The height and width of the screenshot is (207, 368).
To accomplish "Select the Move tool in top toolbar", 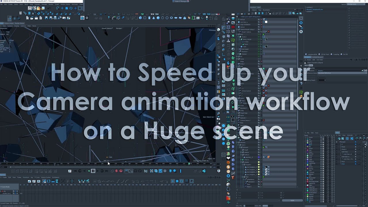I will point(62,8).
